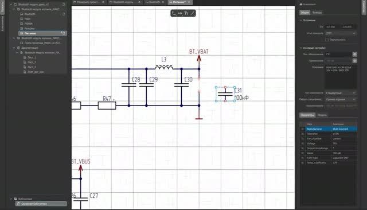
Task: Click the Multi Sourced value cell
Action: [344, 129]
